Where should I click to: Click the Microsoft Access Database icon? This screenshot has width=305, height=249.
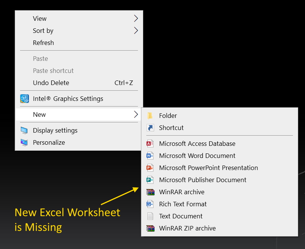[150, 144]
